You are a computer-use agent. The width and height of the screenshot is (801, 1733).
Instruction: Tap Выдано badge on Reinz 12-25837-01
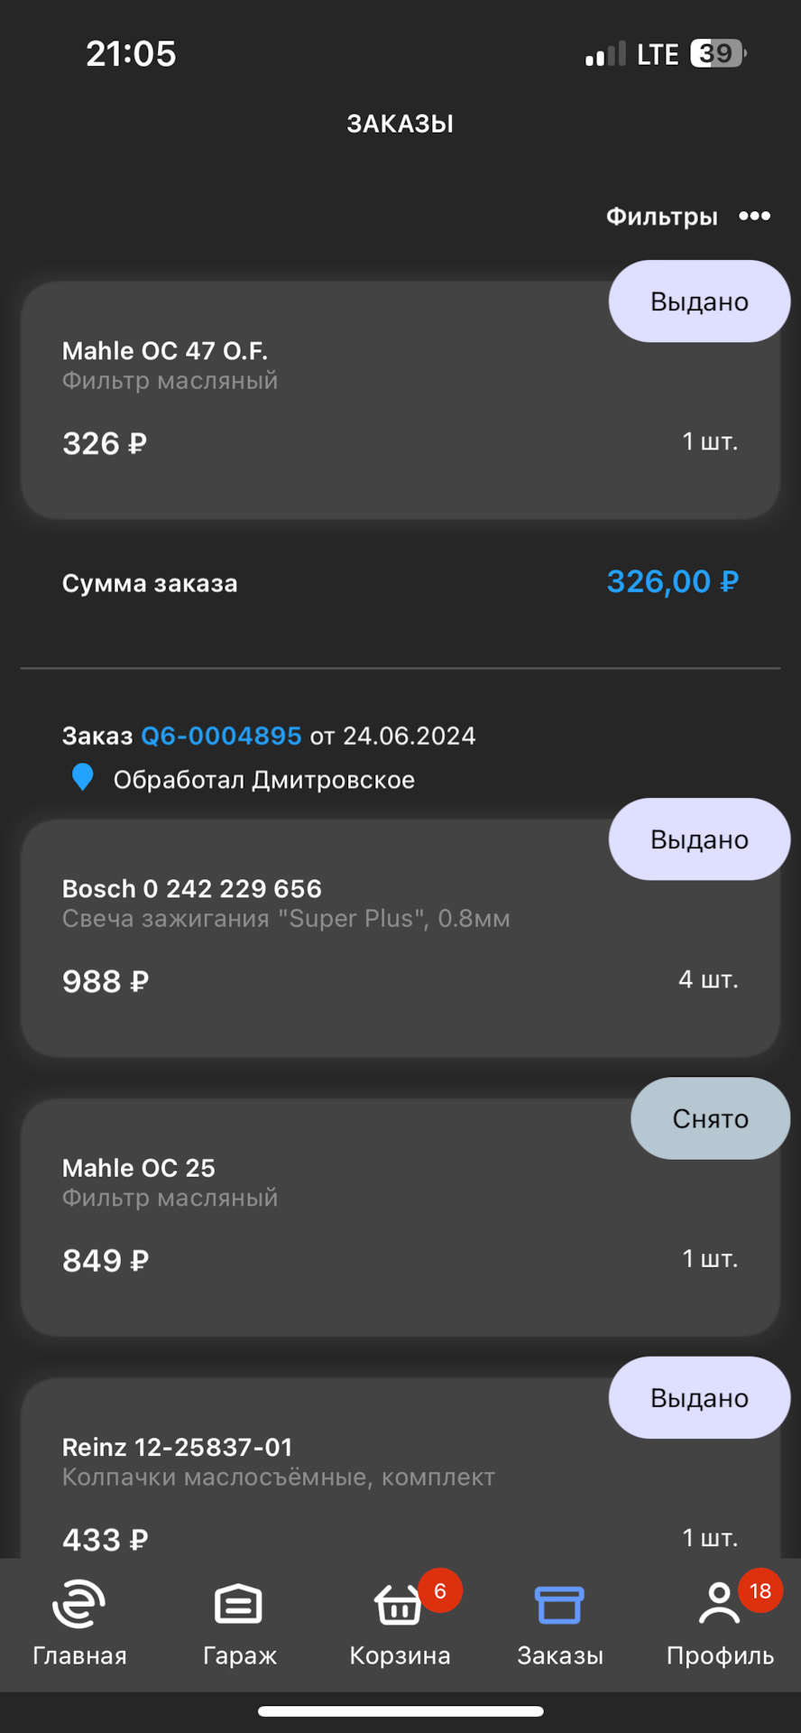click(699, 1397)
